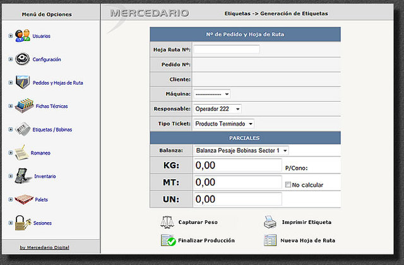Select Fichas Técnicas menu text
Image resolution: width=404 pixels, height=265 pixels.
52,107
